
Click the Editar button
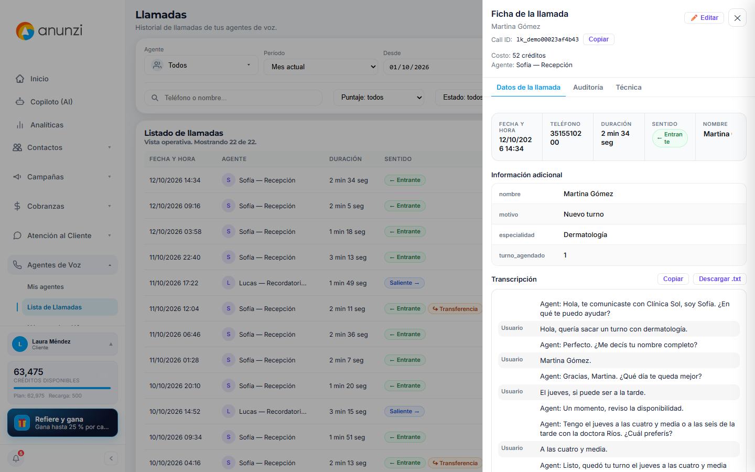click(x=704, y=18)
